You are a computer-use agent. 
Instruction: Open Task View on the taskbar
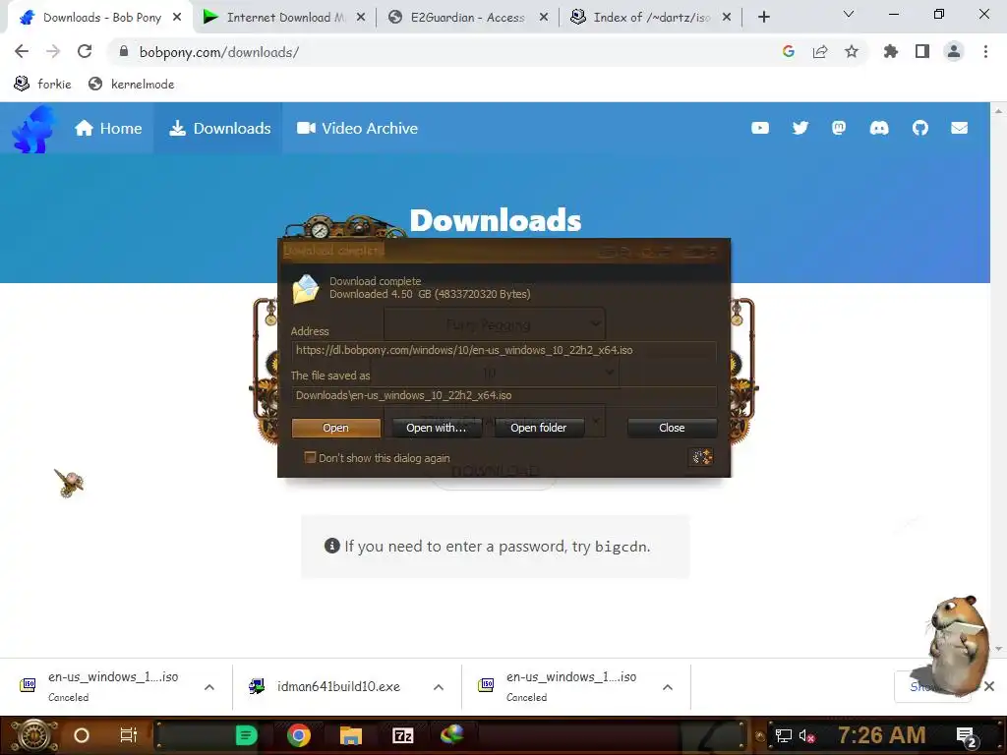coord(129,735)
